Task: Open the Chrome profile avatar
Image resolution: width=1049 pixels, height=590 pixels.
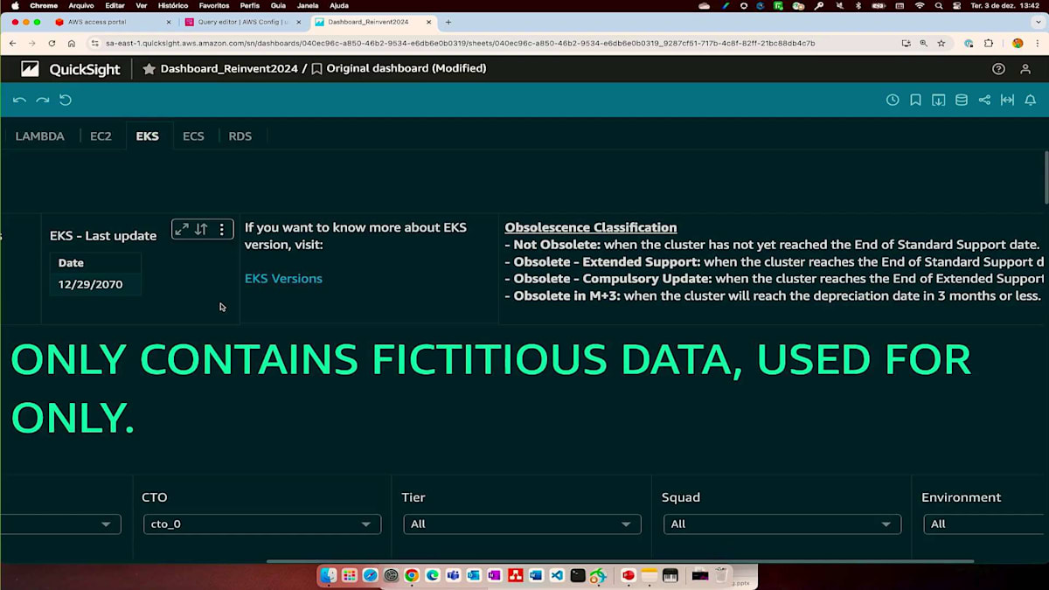Action: point(1018,43)
